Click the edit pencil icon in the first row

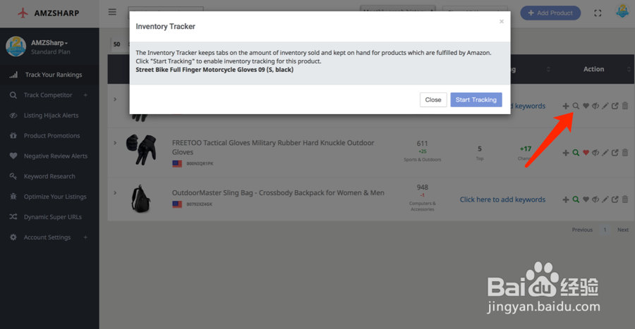tap(605, 106)
